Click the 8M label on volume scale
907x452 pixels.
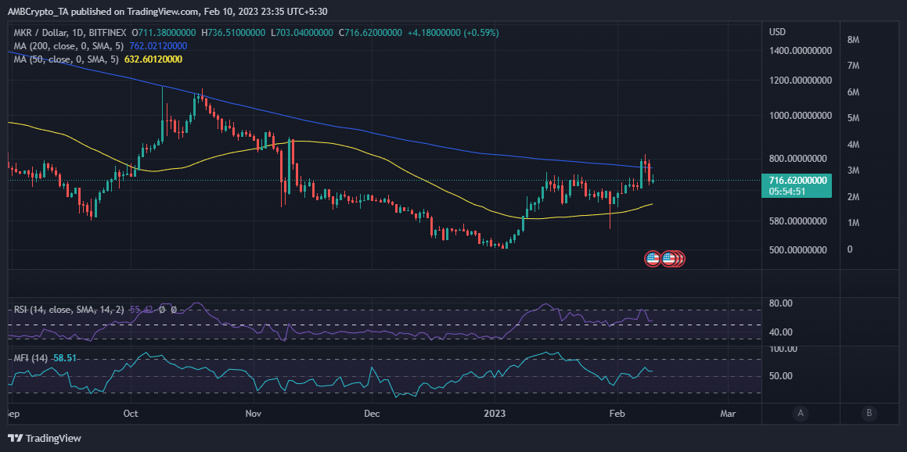(853, 40)
